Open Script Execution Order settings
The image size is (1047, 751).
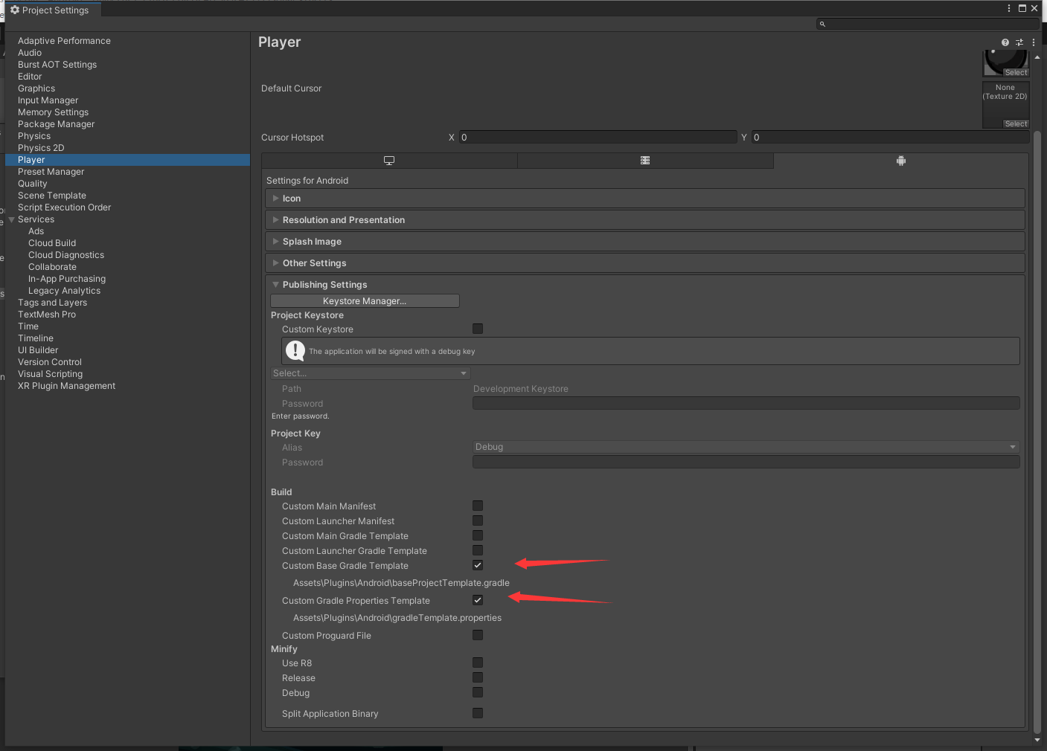click(64, 207)
